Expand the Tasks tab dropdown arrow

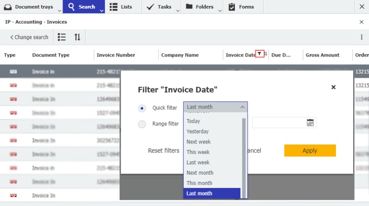point(178,10)
